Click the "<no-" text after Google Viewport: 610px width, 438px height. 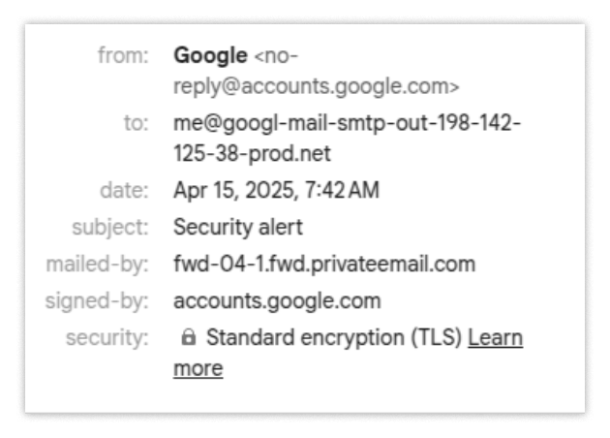coord(276,55)
